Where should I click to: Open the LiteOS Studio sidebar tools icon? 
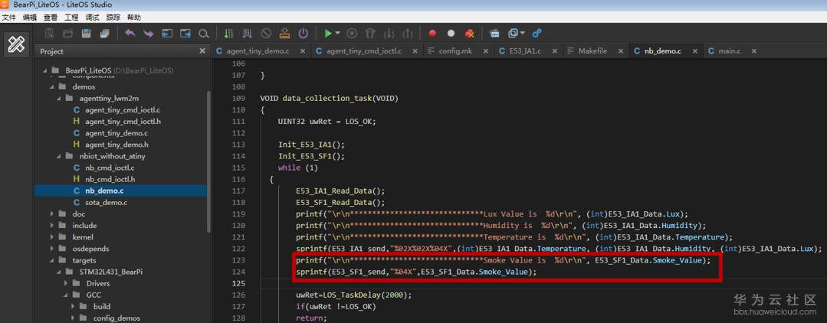tap(16, 44)
